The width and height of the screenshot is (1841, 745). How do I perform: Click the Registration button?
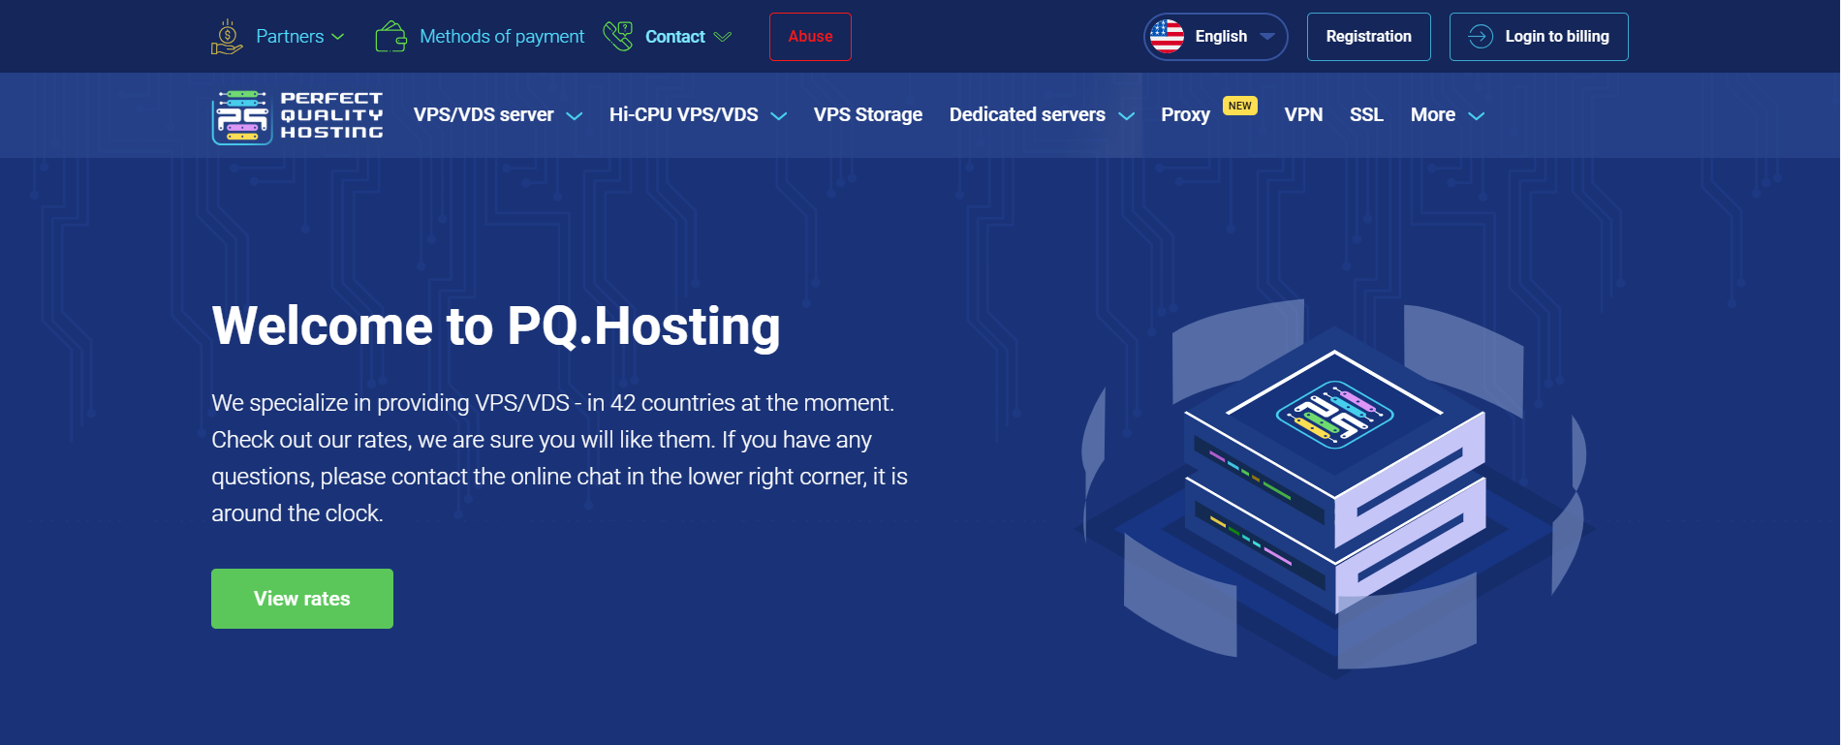[x=1368, y=37]
